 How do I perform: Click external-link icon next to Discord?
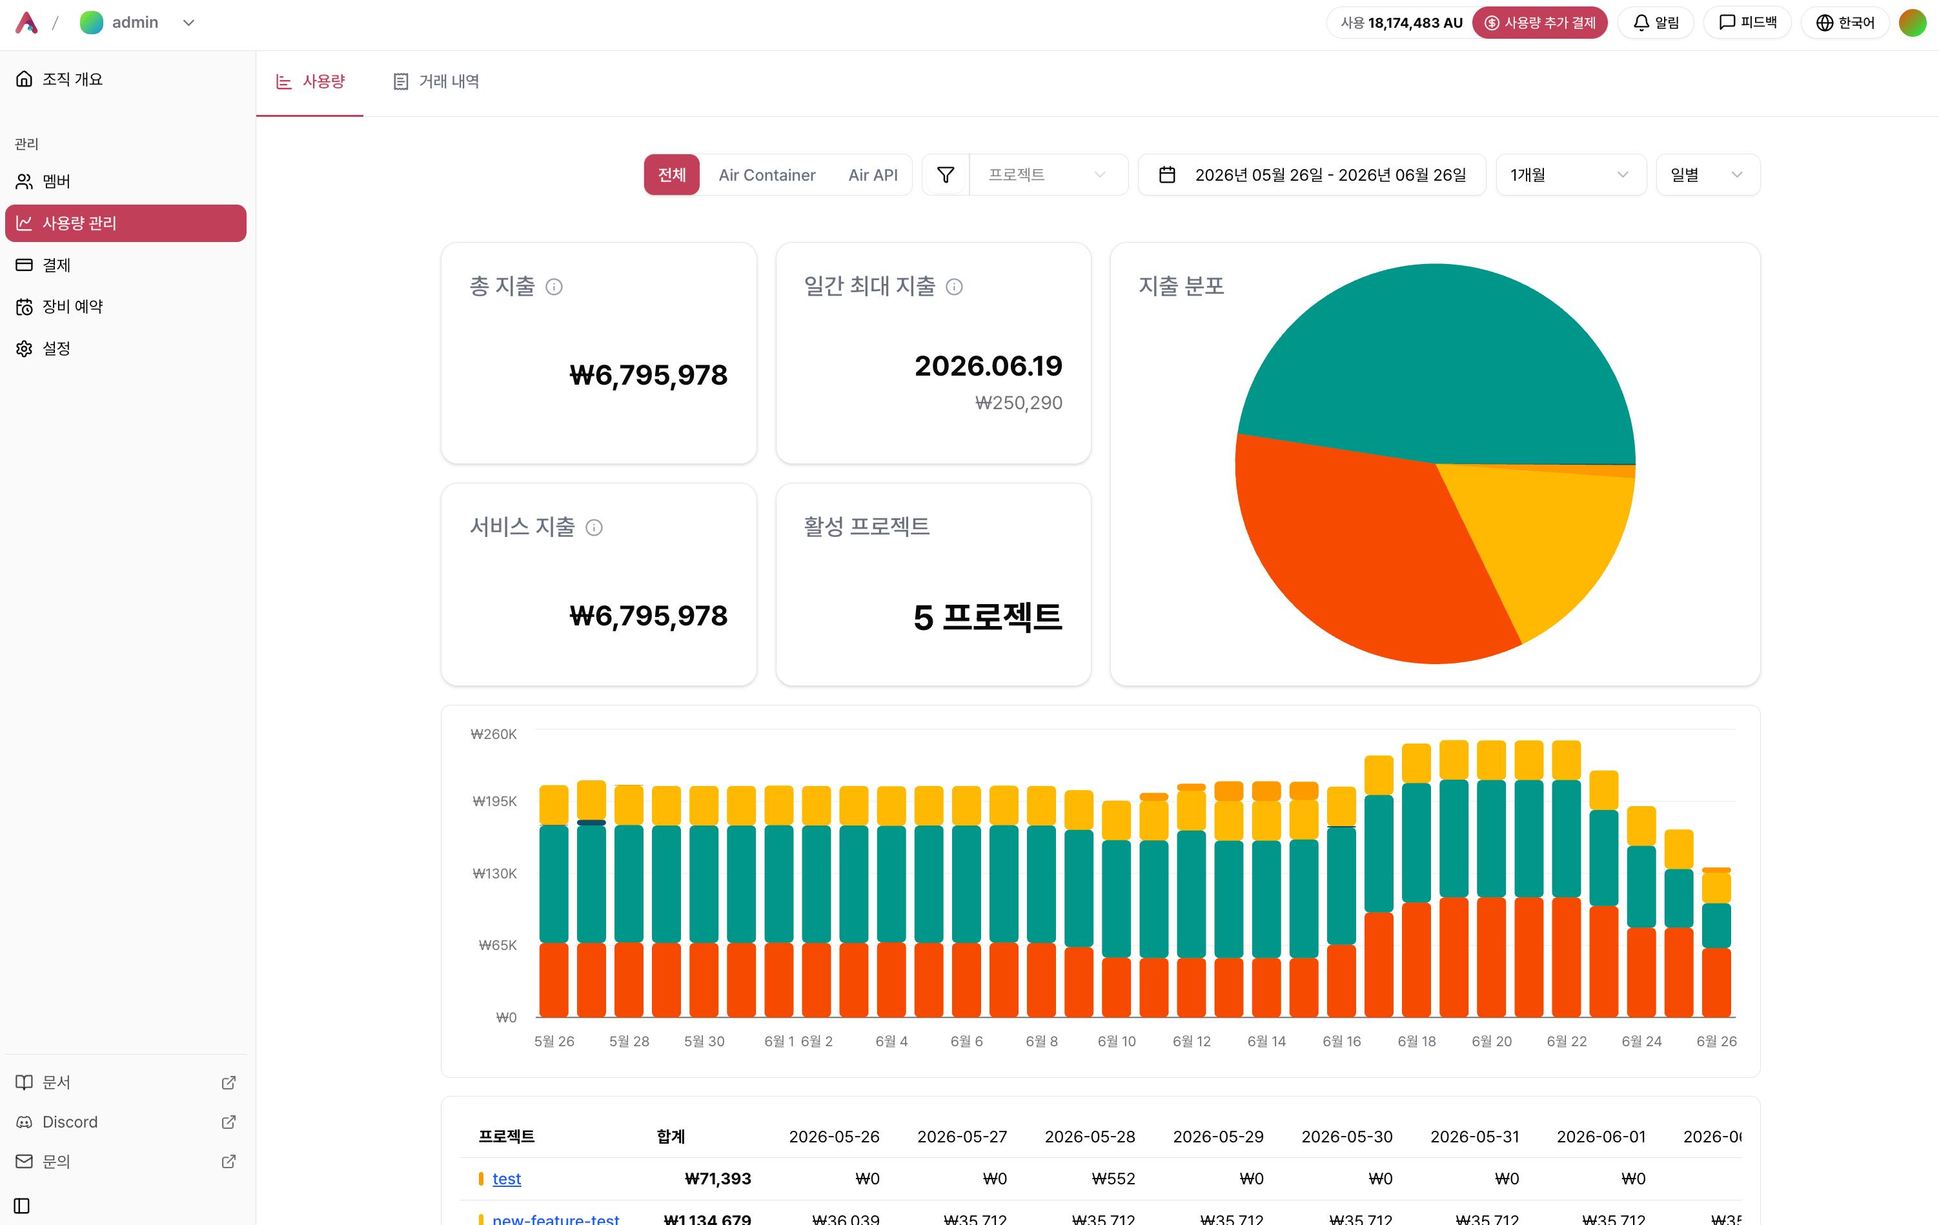pos(228,1122)
